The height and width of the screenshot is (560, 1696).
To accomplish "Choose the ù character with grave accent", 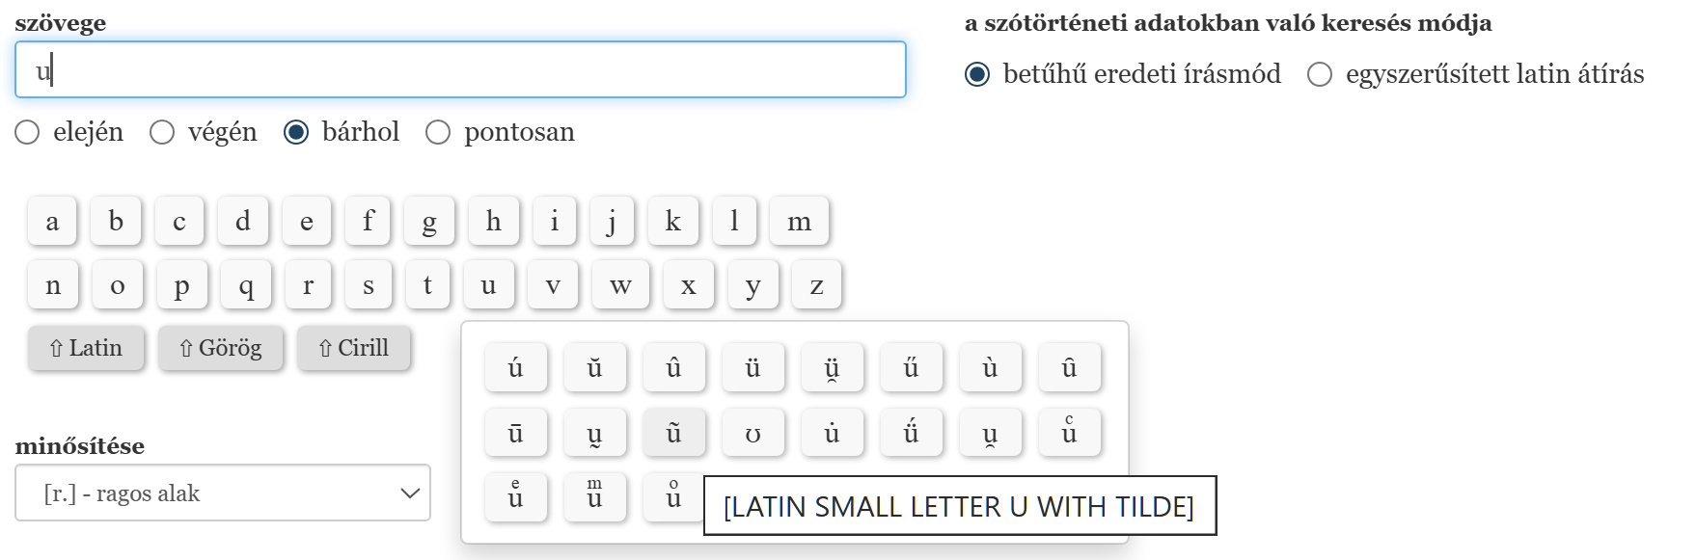I will (990, 368).
